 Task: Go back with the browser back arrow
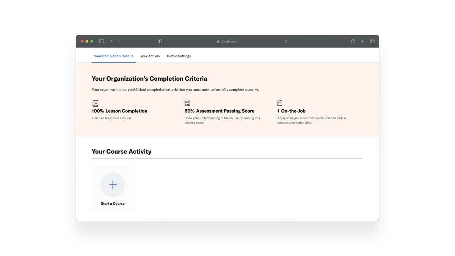tap(111, 41)
